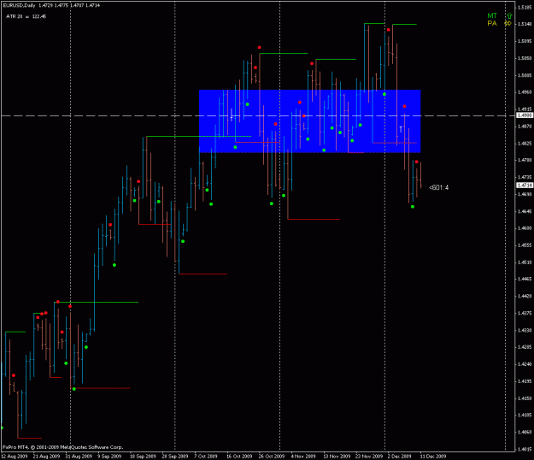534x460 pixels.
Task: Click the 1.4645 price scale label
Action: (x=525, y=211)
